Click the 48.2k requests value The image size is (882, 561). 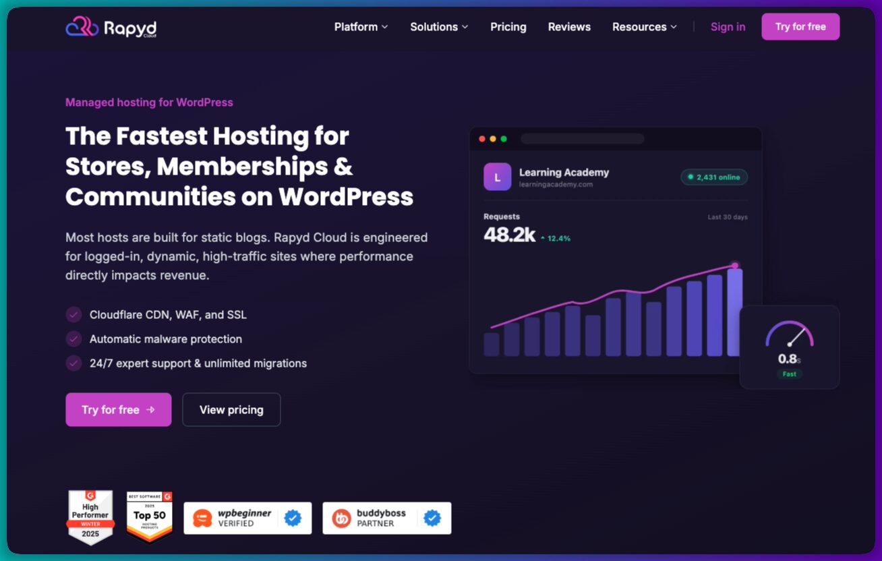(510, 235)
